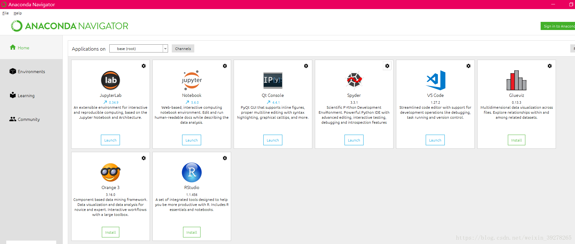The height and width of the screenshot is (244, 575).
Task: Click the Qt Console title text
Action: point(273,95)
